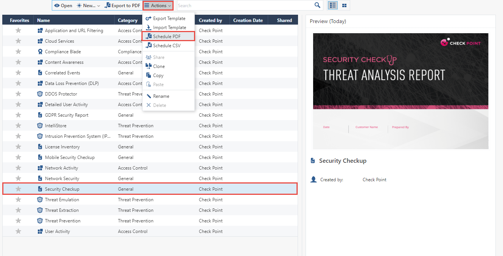
Task: Select the GDPR Security Report name
Action: point(67,115)
